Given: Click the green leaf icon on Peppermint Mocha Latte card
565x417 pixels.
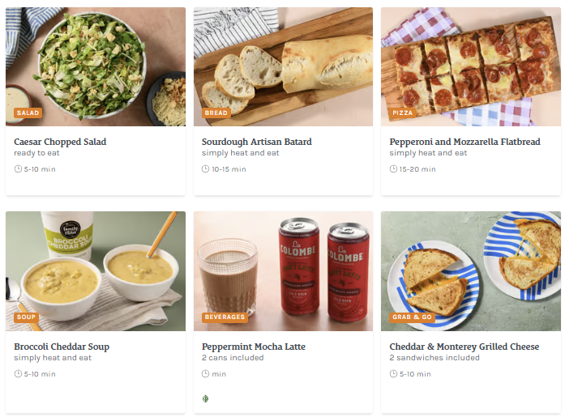Looking at the screenshot, I should click(x=205, y=398).
